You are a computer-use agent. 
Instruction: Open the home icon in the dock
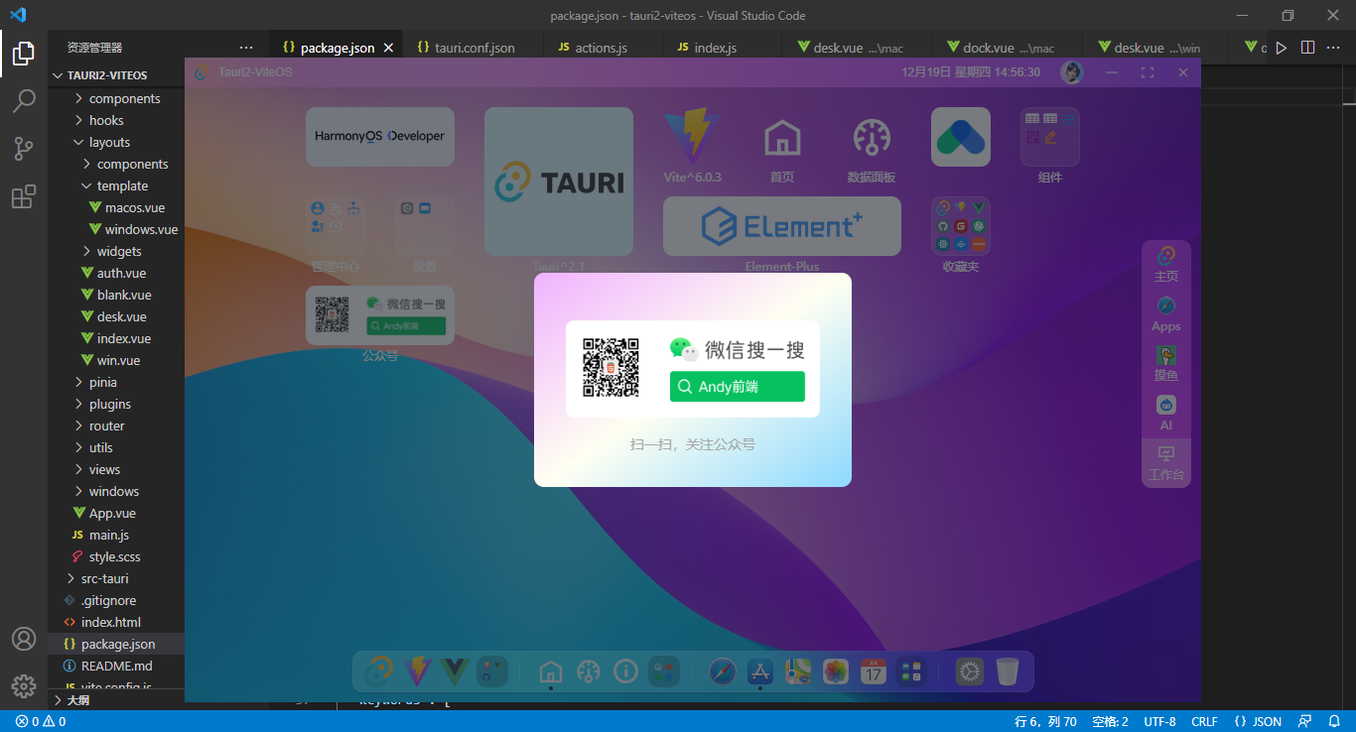click(x=551, y=671)
